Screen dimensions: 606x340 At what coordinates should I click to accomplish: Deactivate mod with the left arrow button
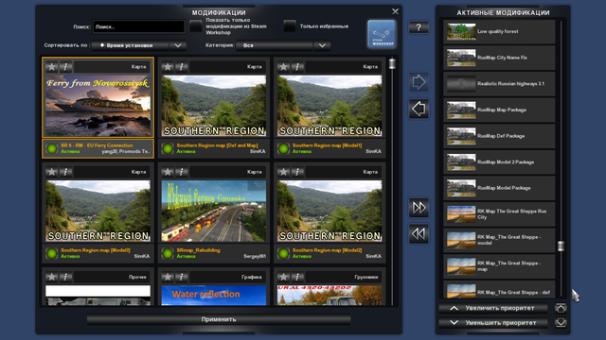pyautogui.click(x=419, y=109)
